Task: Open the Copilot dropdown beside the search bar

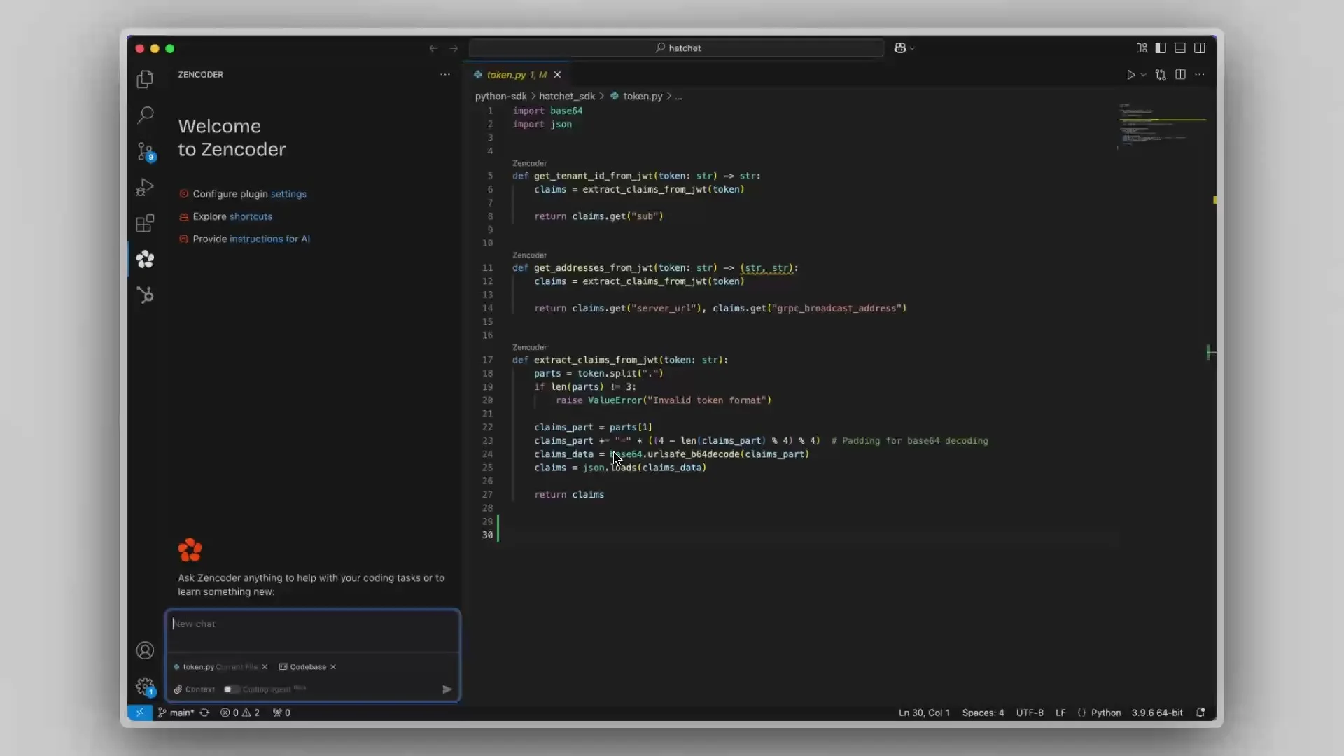Action: tap(904, 48)
